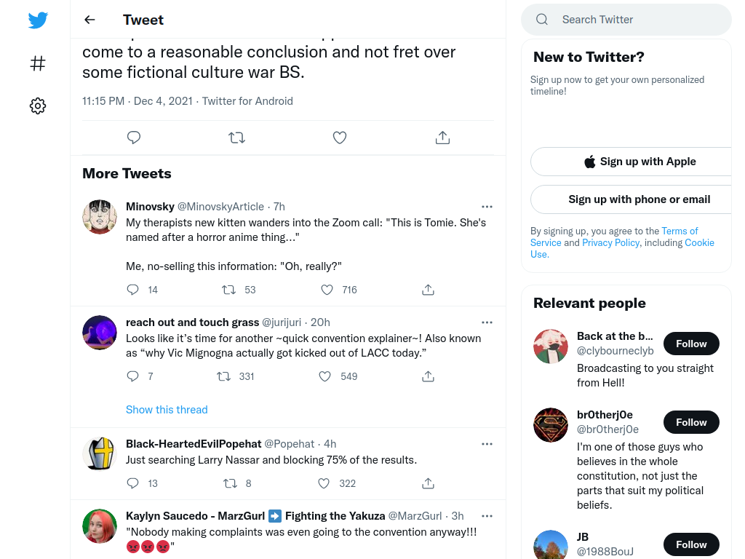The image size is (745, 559).
Task: Retweet the main tweet from Dec 4, 2021
Action: tap(236, 138)
